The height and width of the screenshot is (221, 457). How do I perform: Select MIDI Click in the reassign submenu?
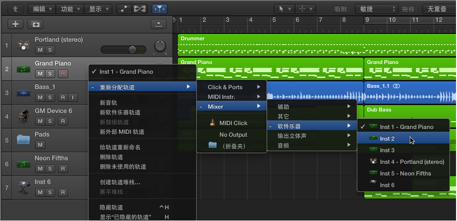233,123
